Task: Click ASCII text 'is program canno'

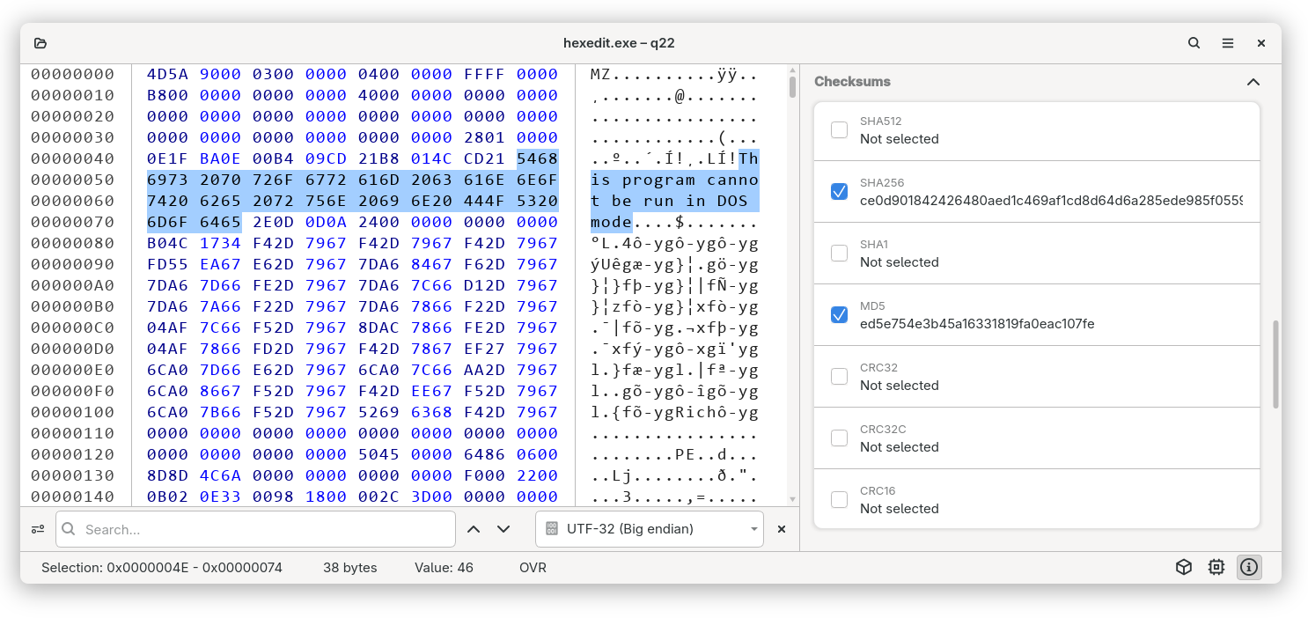Action: [x=674, y=180]
